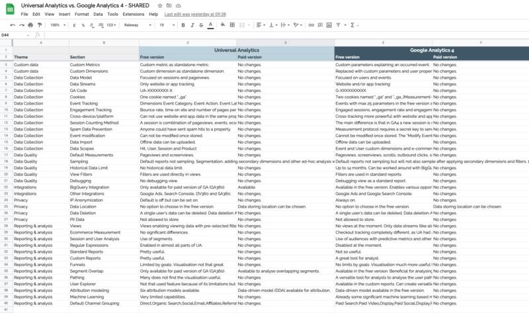Screen dimensions: 529x313
Task: Select column A header
Action: click(x=41, y=42)
